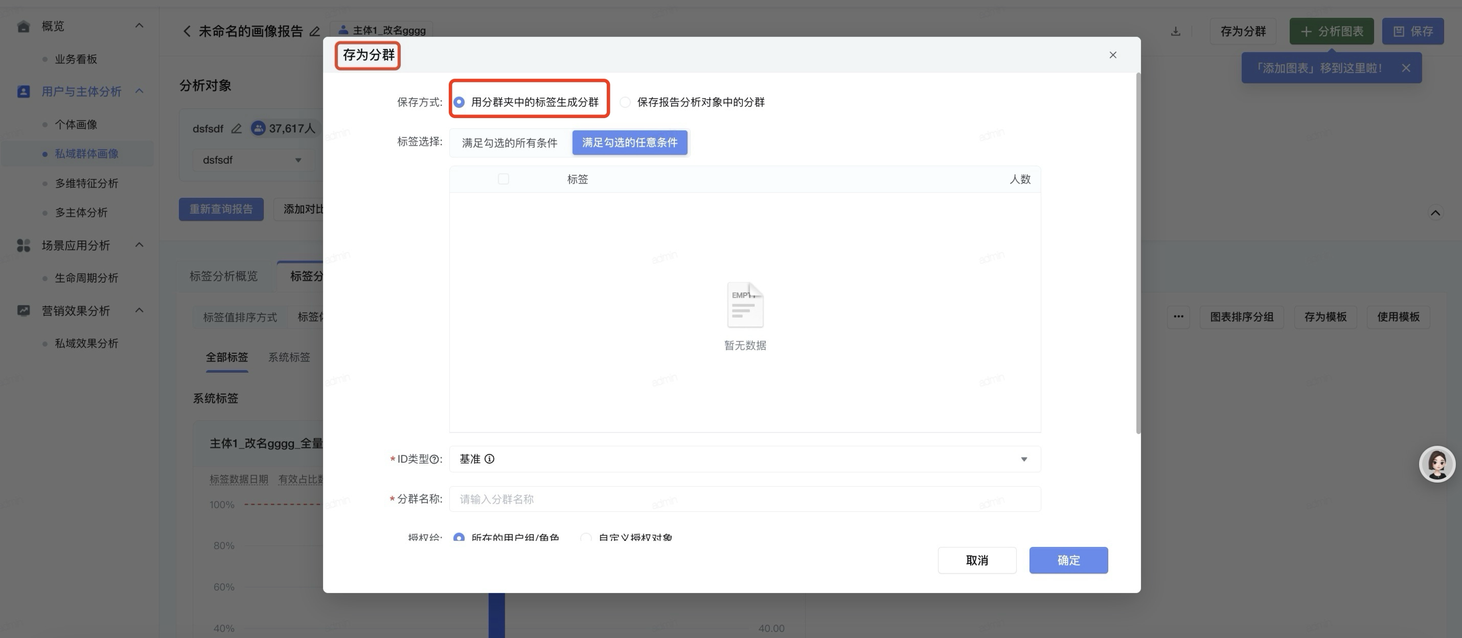Image resolution: width=1462 pixels, height=638 pixels.
Task: Click the 添加对比 button
Action: (x=299, y=210)
